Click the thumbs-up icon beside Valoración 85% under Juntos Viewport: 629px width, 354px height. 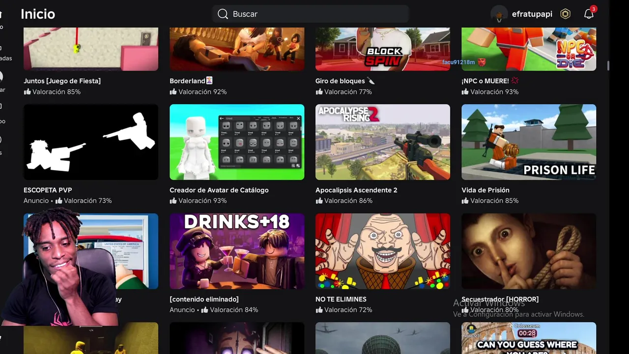(28, 91)
